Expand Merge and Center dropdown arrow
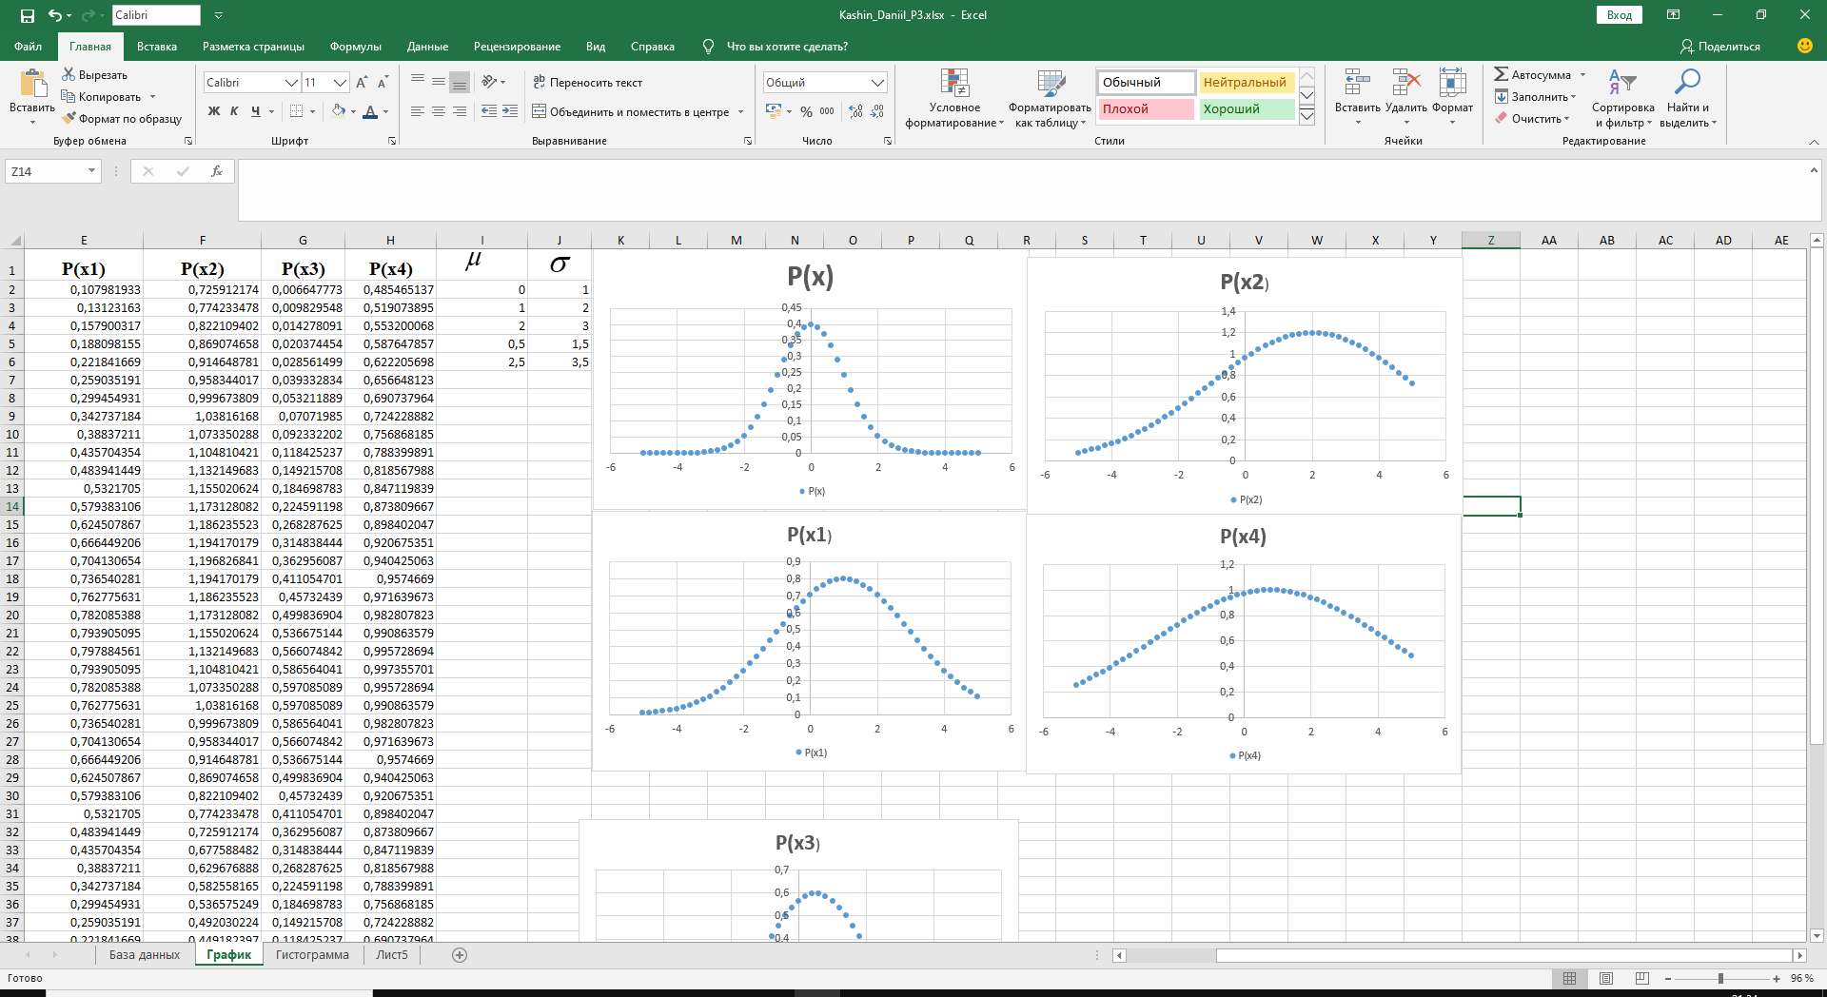This screenshot has height=997, width=1827. click(x=739, y=112)
